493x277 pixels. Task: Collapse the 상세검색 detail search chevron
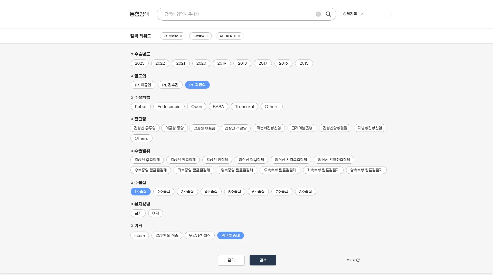[x=363, y=14]
